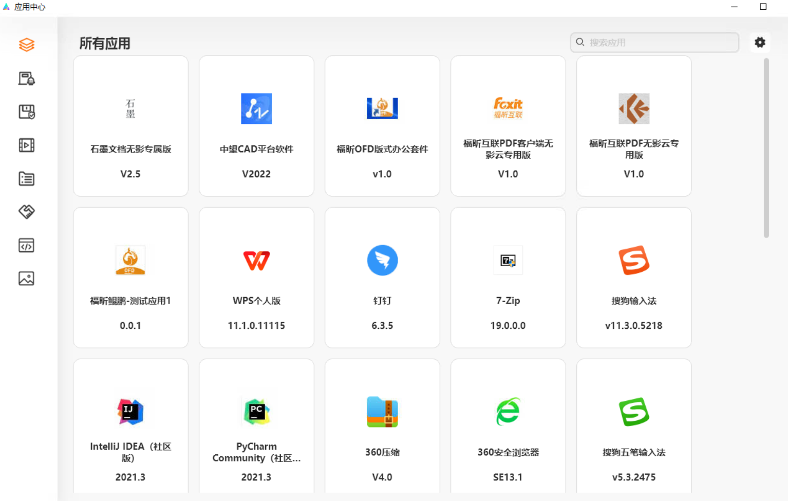788x501 pixels.
Task: Click version V4.0 under 360压缩
Action: [382, 477]
